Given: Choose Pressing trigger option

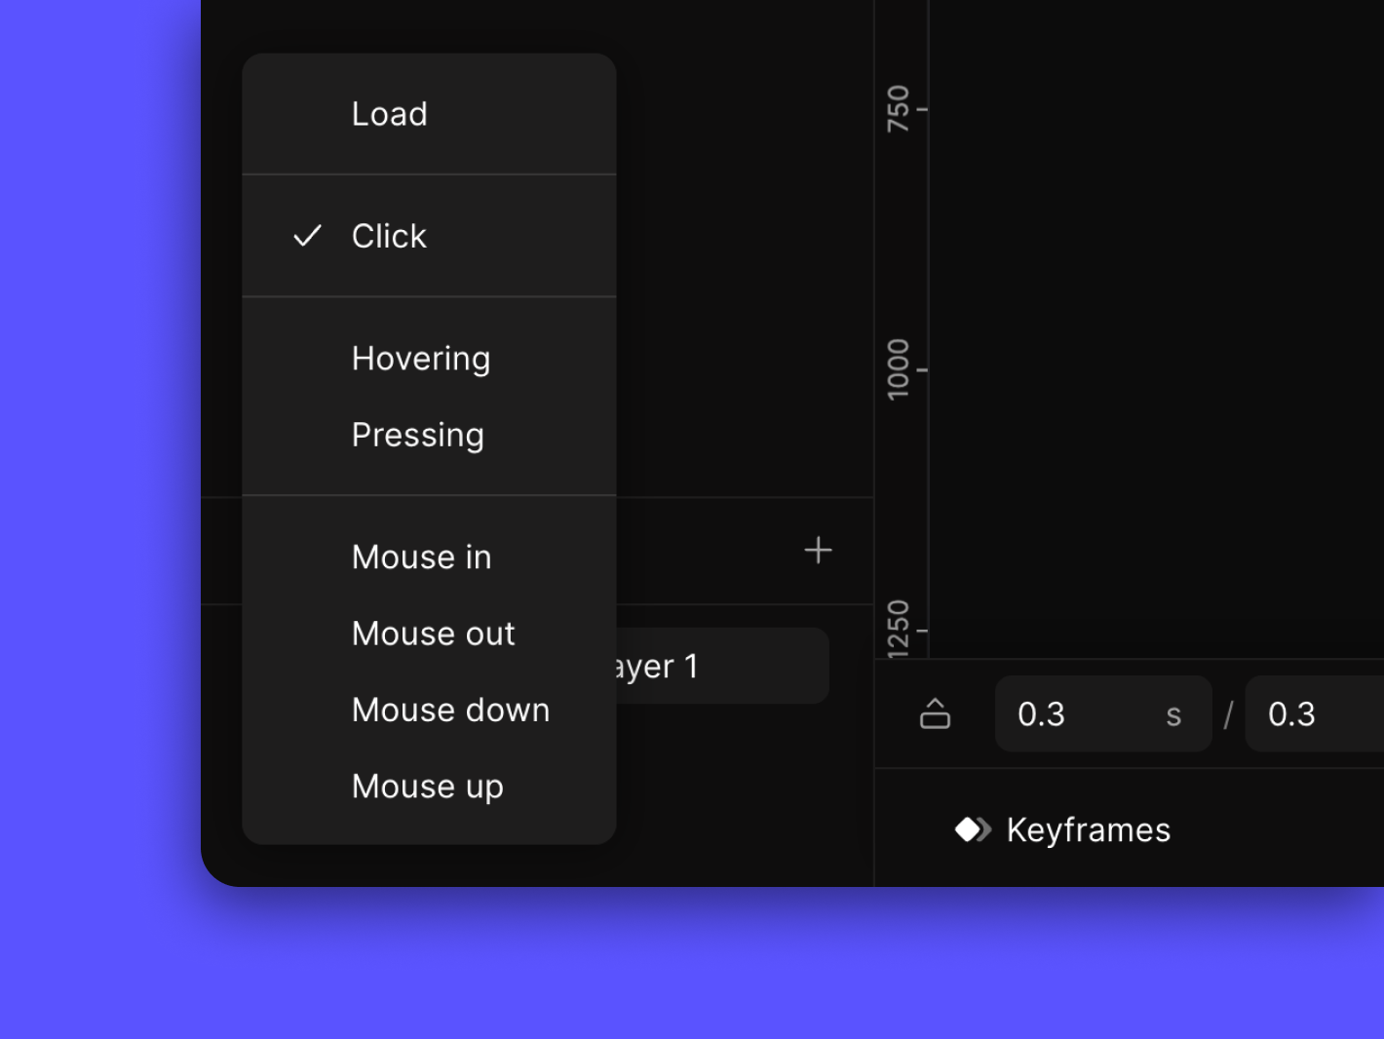Looking at the screenshot, I should click(429, 435).
